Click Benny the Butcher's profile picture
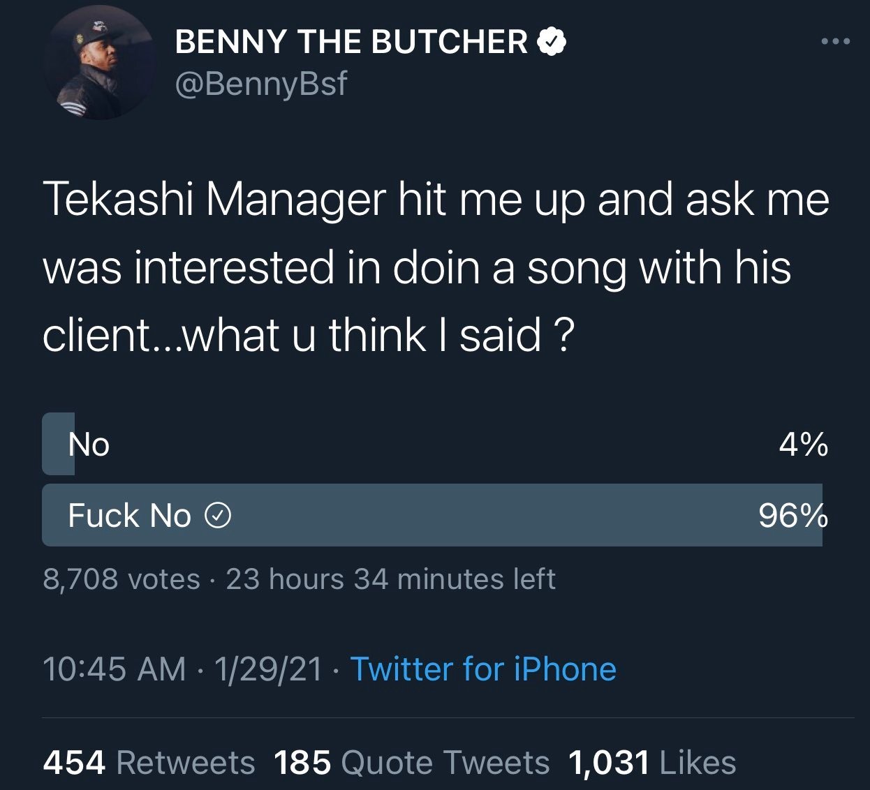This screenshot has height=790, width=870. [99, 64]
